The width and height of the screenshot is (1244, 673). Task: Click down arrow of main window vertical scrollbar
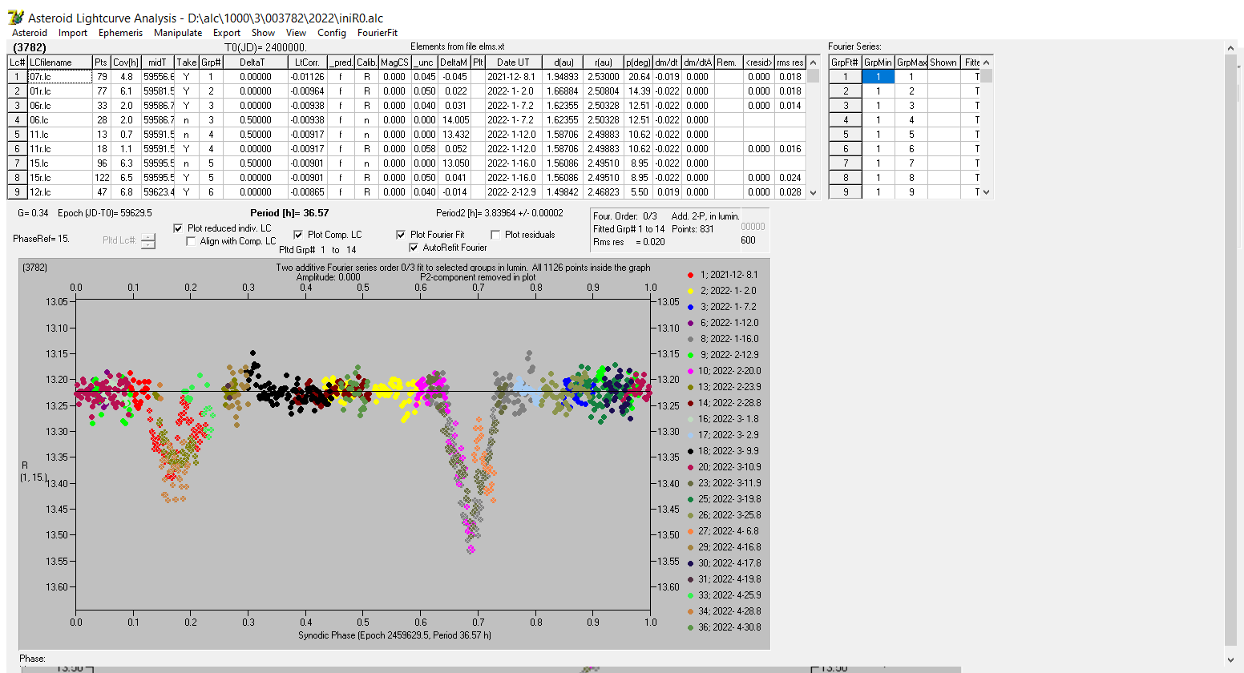click(1231, 660)
